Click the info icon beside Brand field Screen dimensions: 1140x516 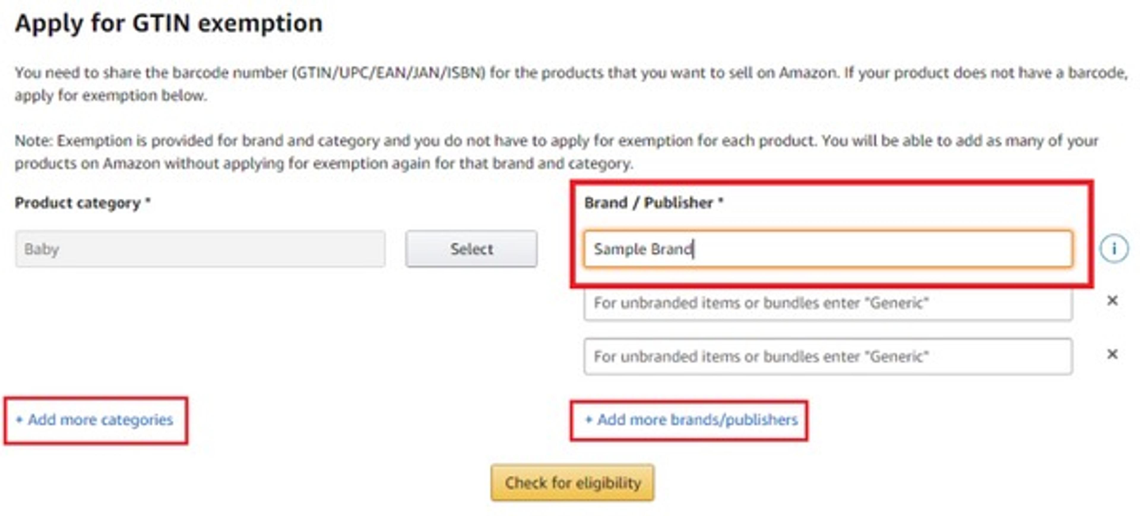(x=1114, y=249)
